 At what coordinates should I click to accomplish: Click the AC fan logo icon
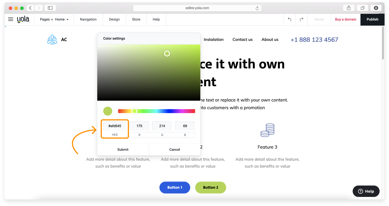(x=52, y=39)
